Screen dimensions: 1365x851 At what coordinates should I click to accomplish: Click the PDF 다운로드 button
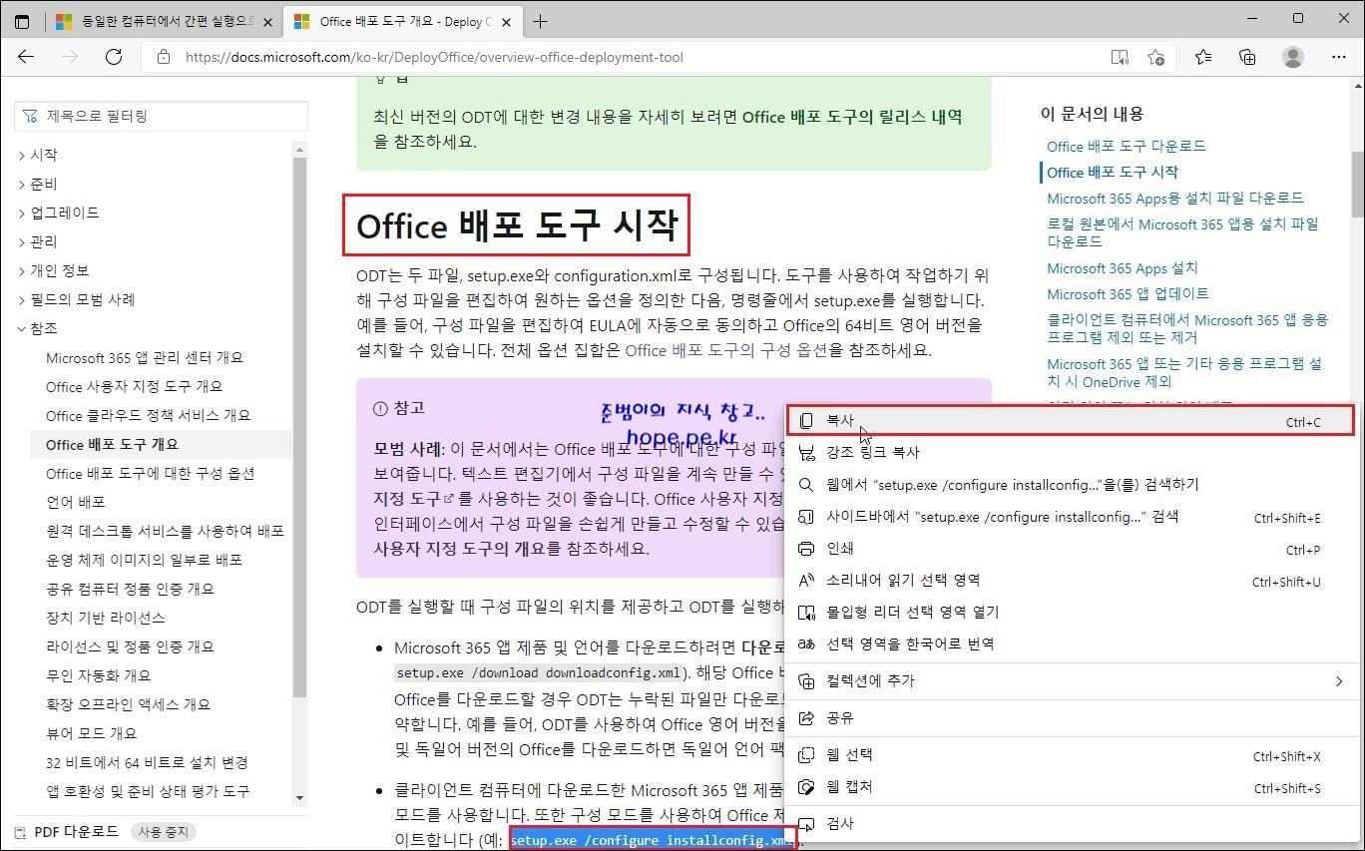point(67,831)
